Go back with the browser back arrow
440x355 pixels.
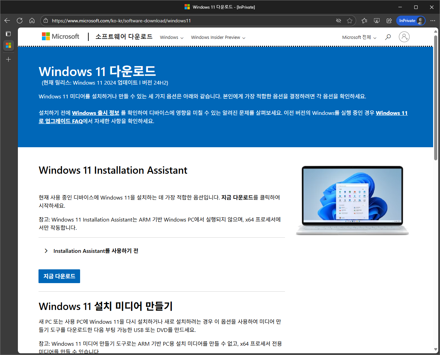click(7, 21)
